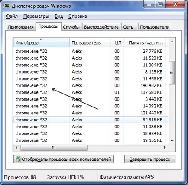
Task: Select the chrome.exe row using 18 924 КБ
Action: coord(91,133)
